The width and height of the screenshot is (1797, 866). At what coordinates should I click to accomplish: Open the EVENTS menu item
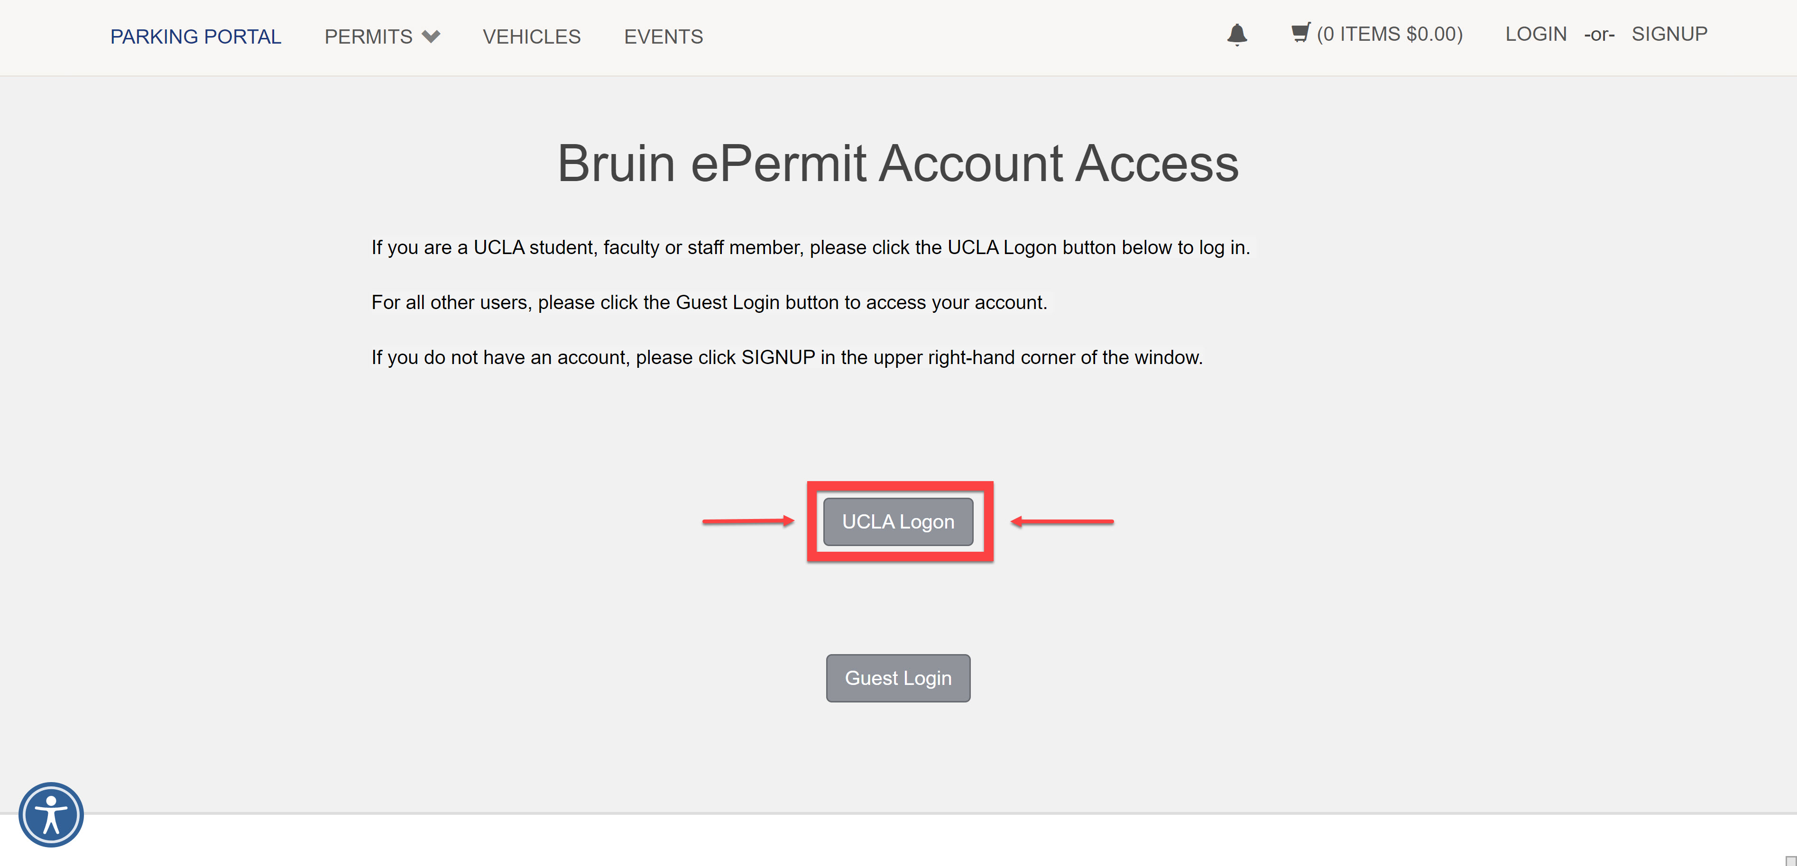[664, 36]
